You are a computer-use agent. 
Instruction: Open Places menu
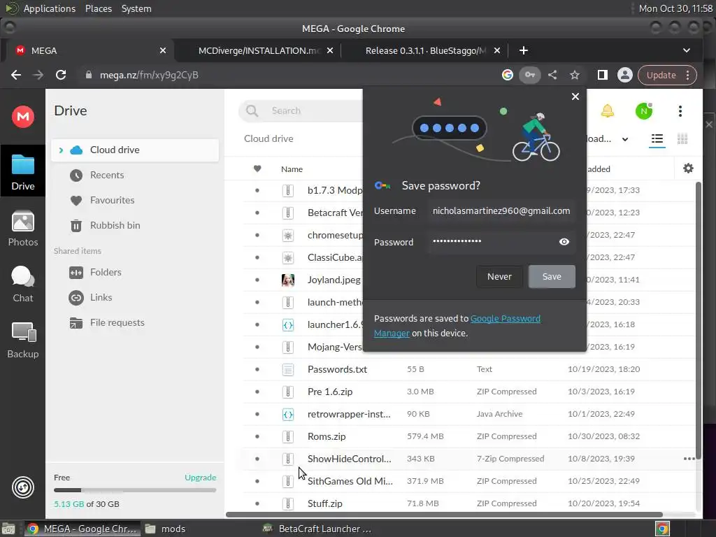coord(98,8)
